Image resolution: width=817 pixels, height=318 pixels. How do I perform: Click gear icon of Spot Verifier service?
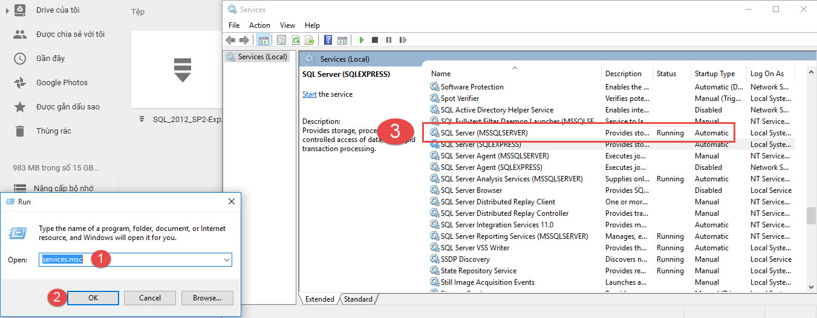(435, 99)
